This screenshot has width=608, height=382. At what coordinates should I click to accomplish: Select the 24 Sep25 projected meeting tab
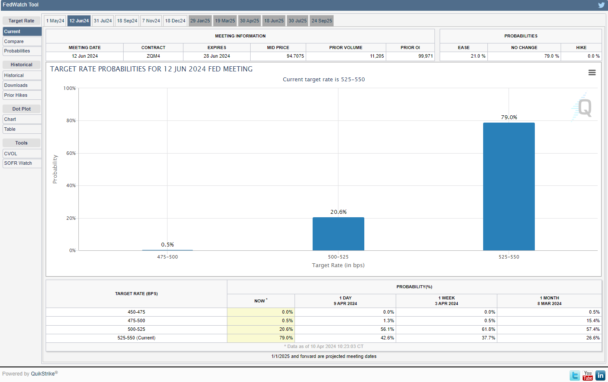322,21
